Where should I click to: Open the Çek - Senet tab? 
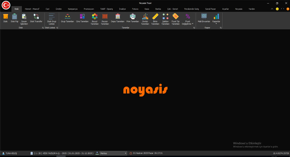(173, 9)
